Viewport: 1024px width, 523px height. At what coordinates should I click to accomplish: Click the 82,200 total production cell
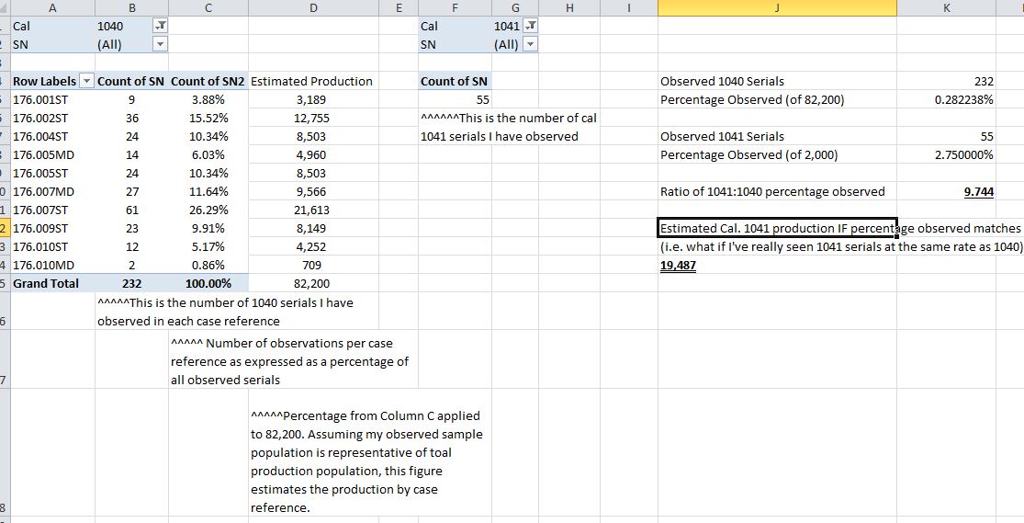tap(313, 283)
